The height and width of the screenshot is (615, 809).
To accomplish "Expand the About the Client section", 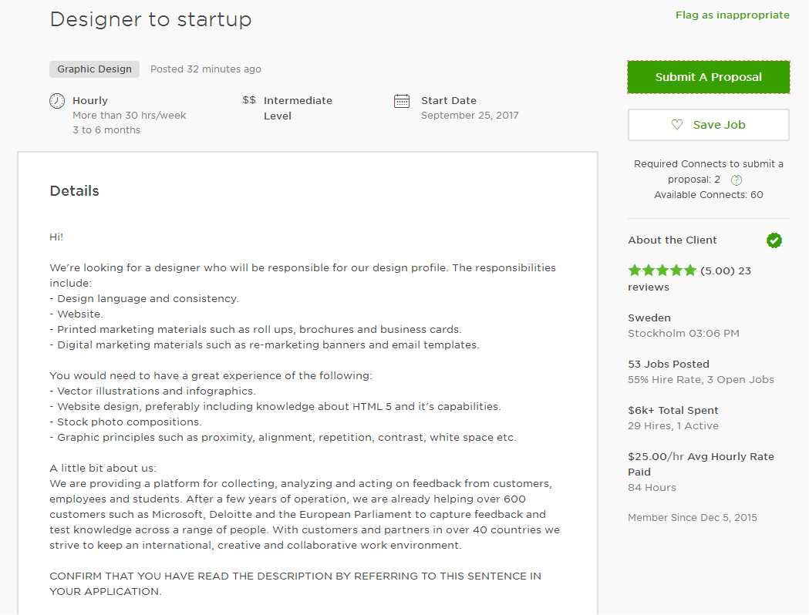I will pos(672,240).
